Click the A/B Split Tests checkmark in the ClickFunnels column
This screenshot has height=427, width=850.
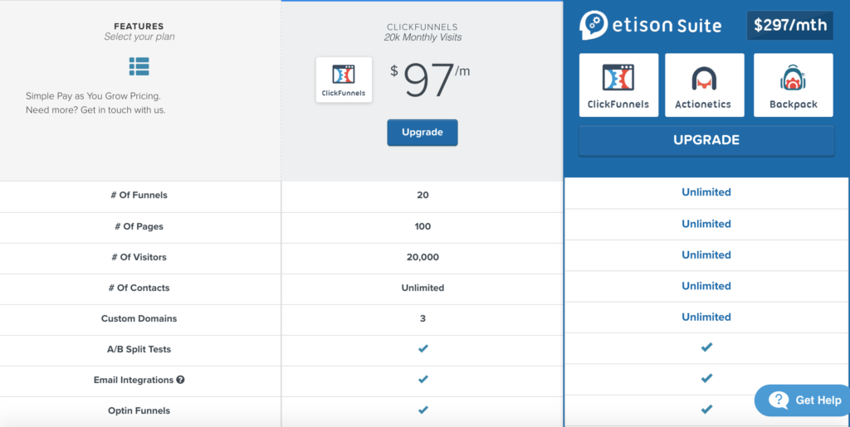tap(423, 348)
